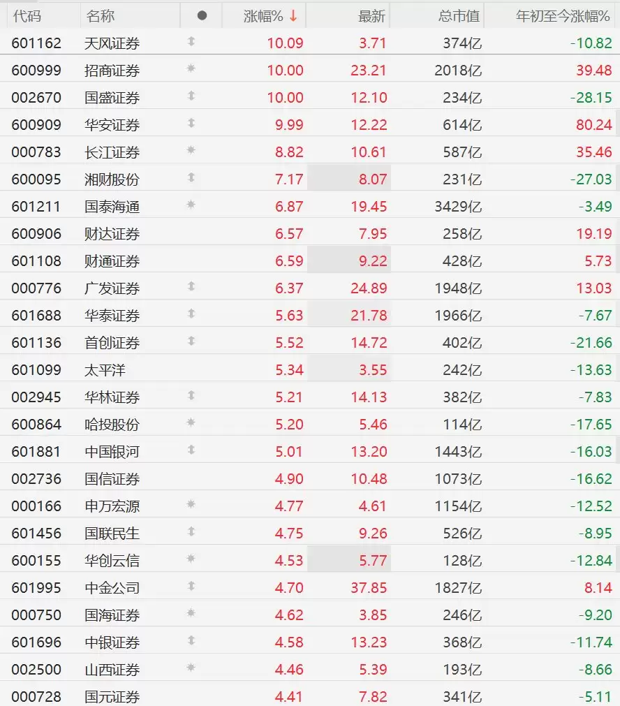This screenshot has height=706, width=620.
Task: Select the 长江证券 stock name
Action: (x=112, y=152)
